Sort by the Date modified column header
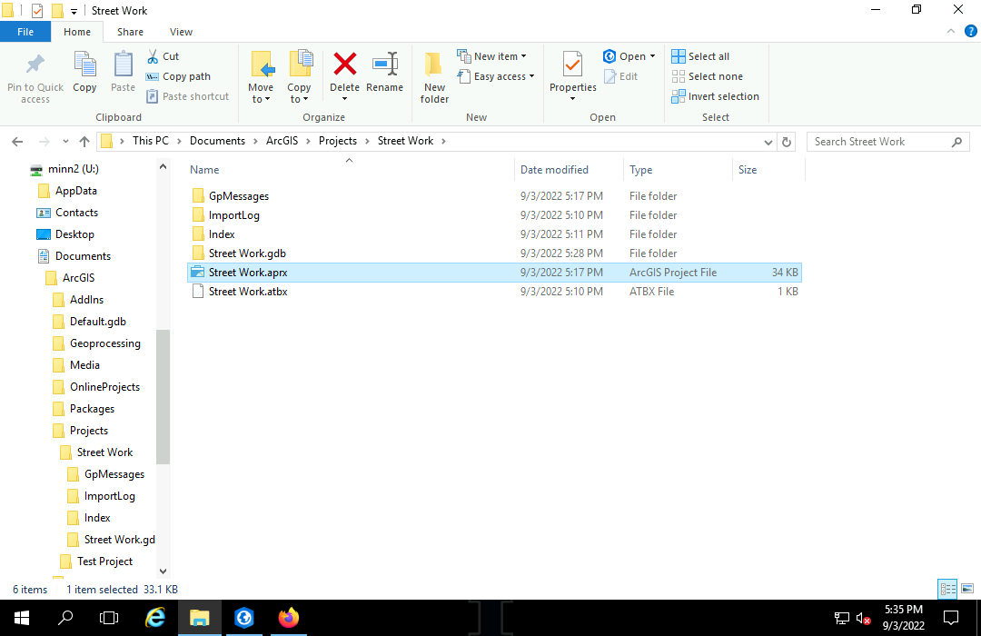This screenshot has width=981, height=636. [x=554, y=170]
